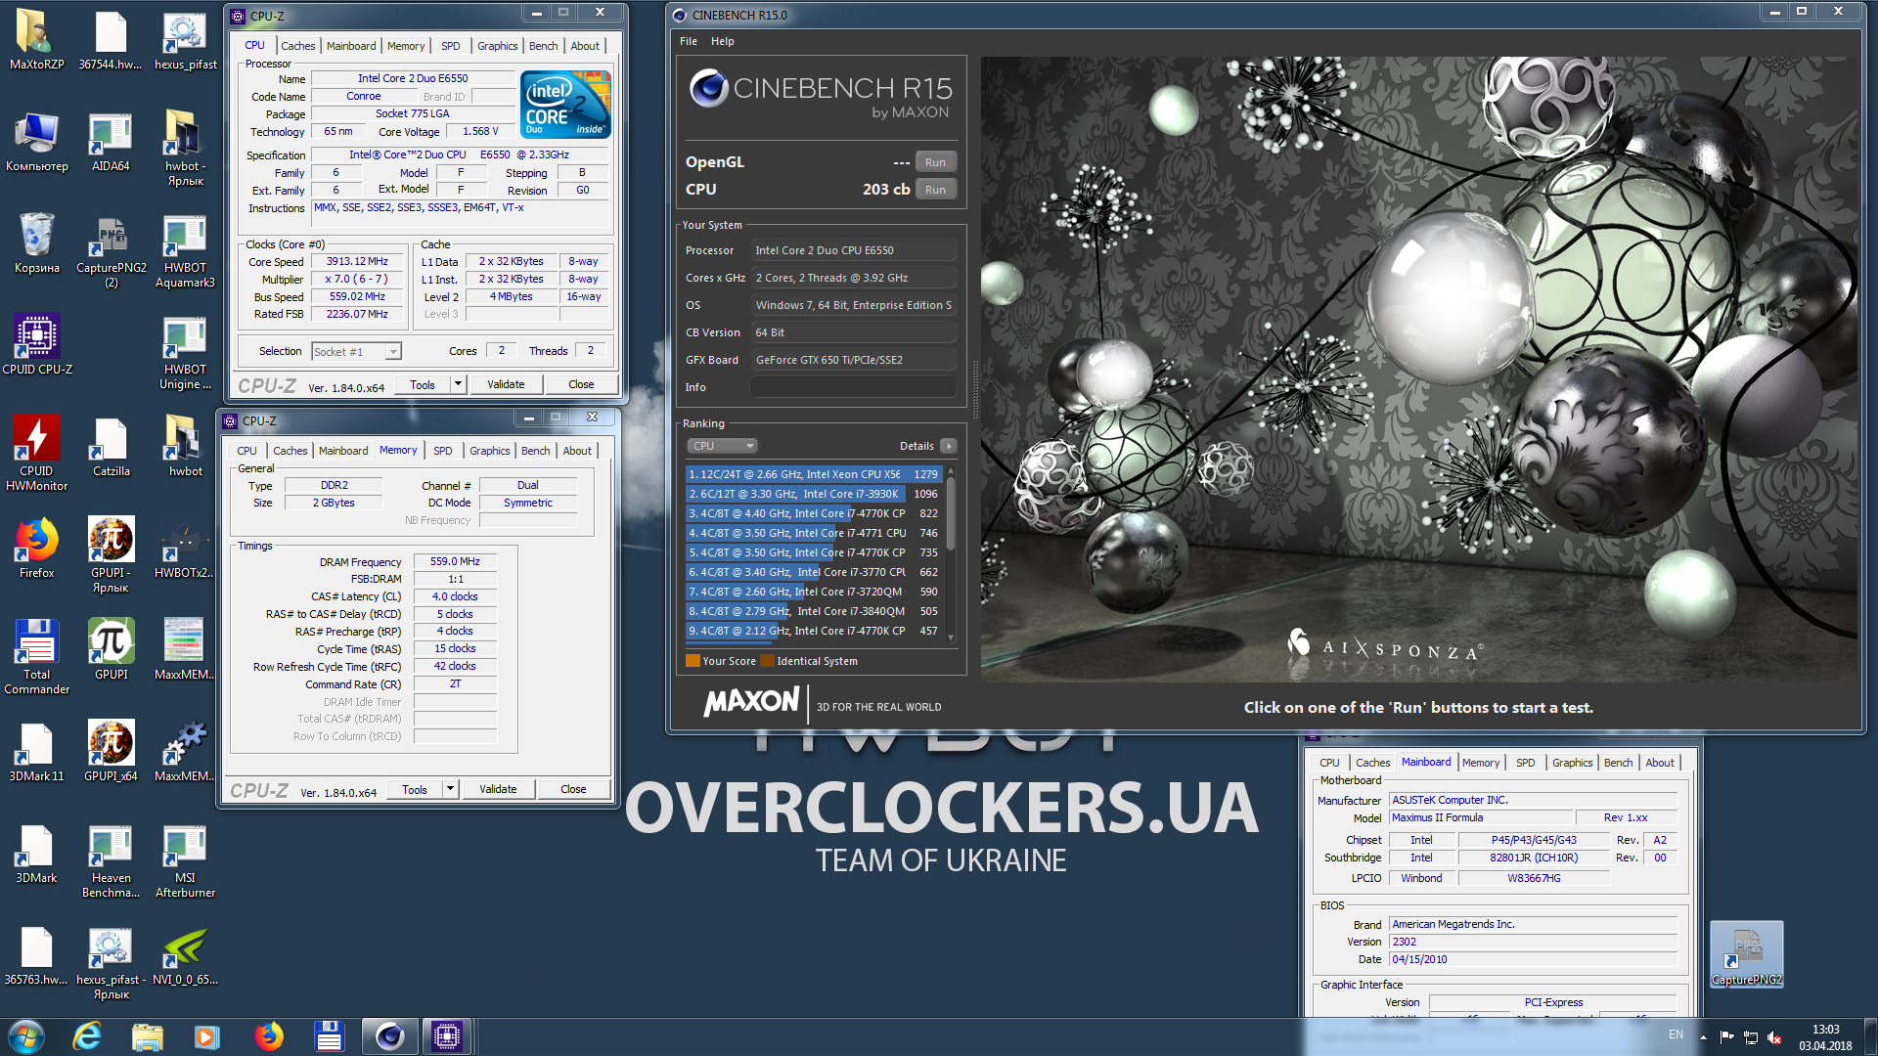The height and width of the screenshot is (1056, 1878).
Task: Click the Tools button in Memory CPU-Z window
Action: pyautogui.click(x=415, y=789)
